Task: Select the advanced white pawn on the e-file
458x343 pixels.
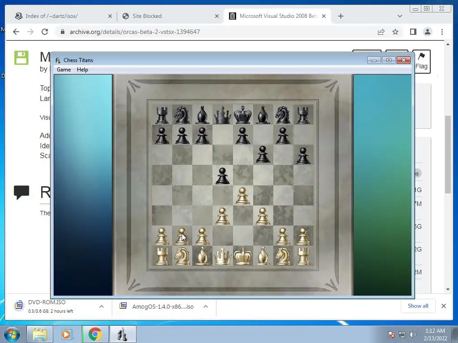Action: click(x=242, y=196)
